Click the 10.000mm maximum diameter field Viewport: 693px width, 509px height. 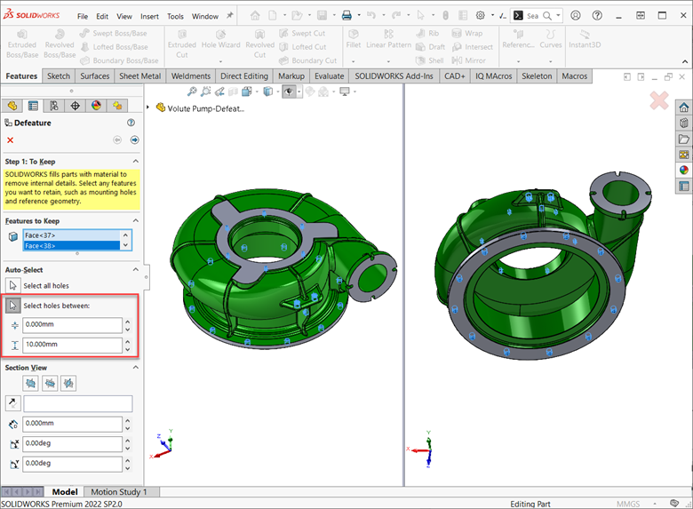[x=73, y=345]
